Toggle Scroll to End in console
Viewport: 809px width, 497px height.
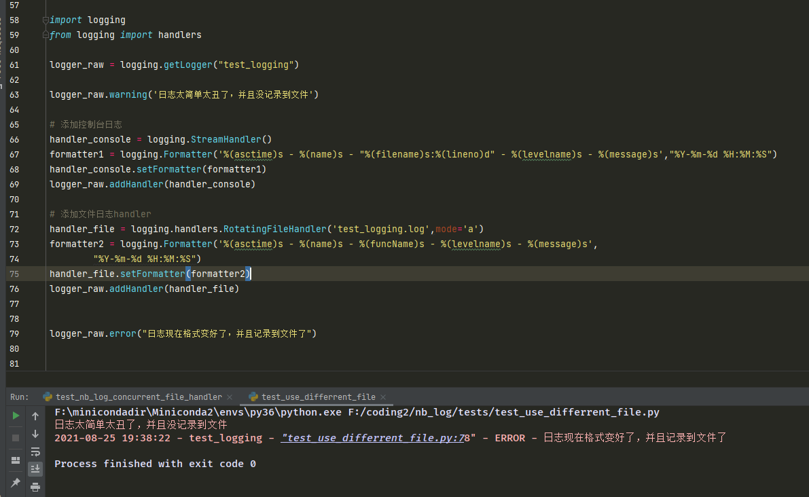click(x=35, y=469)
